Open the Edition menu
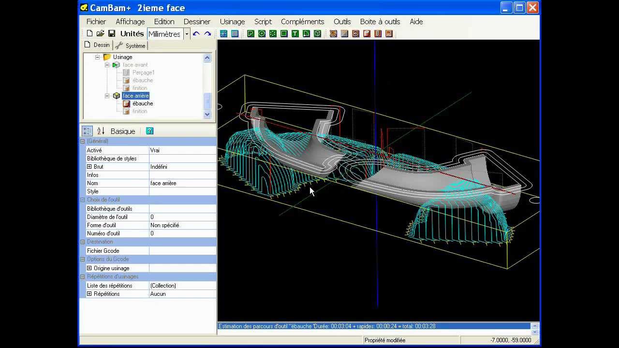 pyautogui.click(x=164, y=21)
